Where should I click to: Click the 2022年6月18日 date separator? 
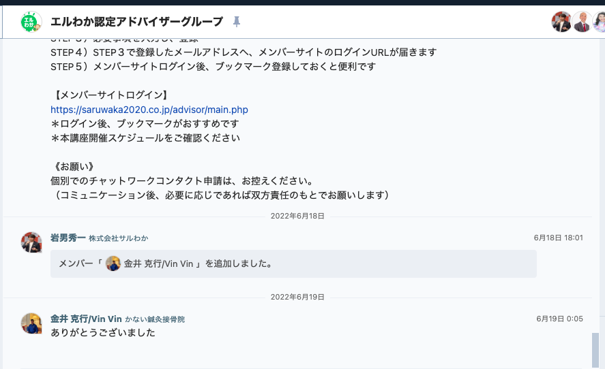pyautogui.click(x=297, y=216)
